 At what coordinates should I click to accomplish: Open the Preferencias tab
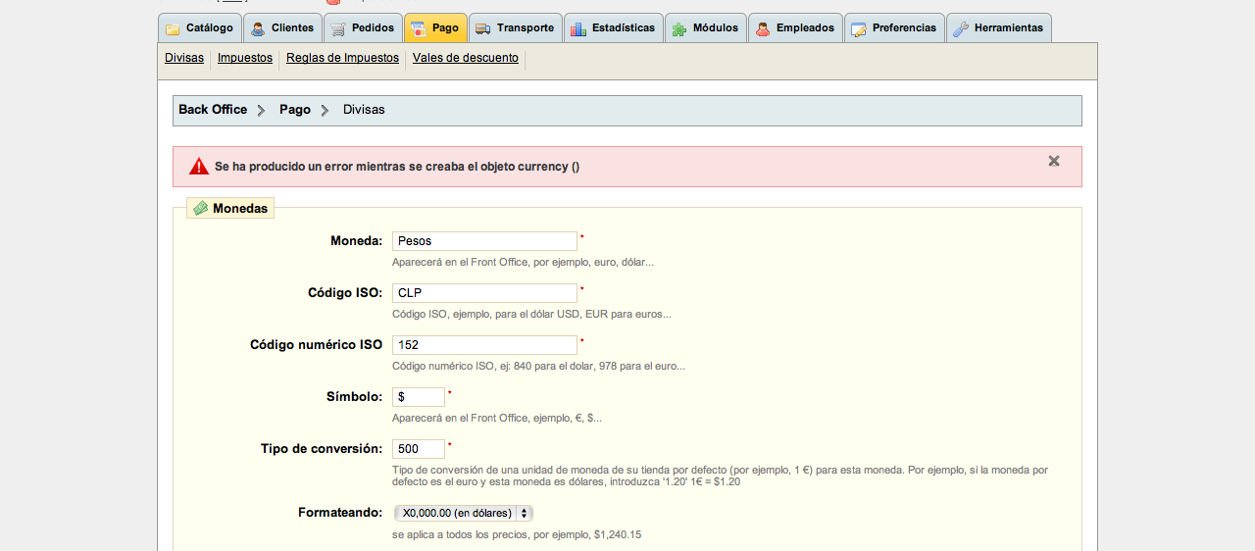coord(894,27)
